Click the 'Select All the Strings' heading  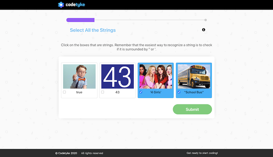pos(93,30)
